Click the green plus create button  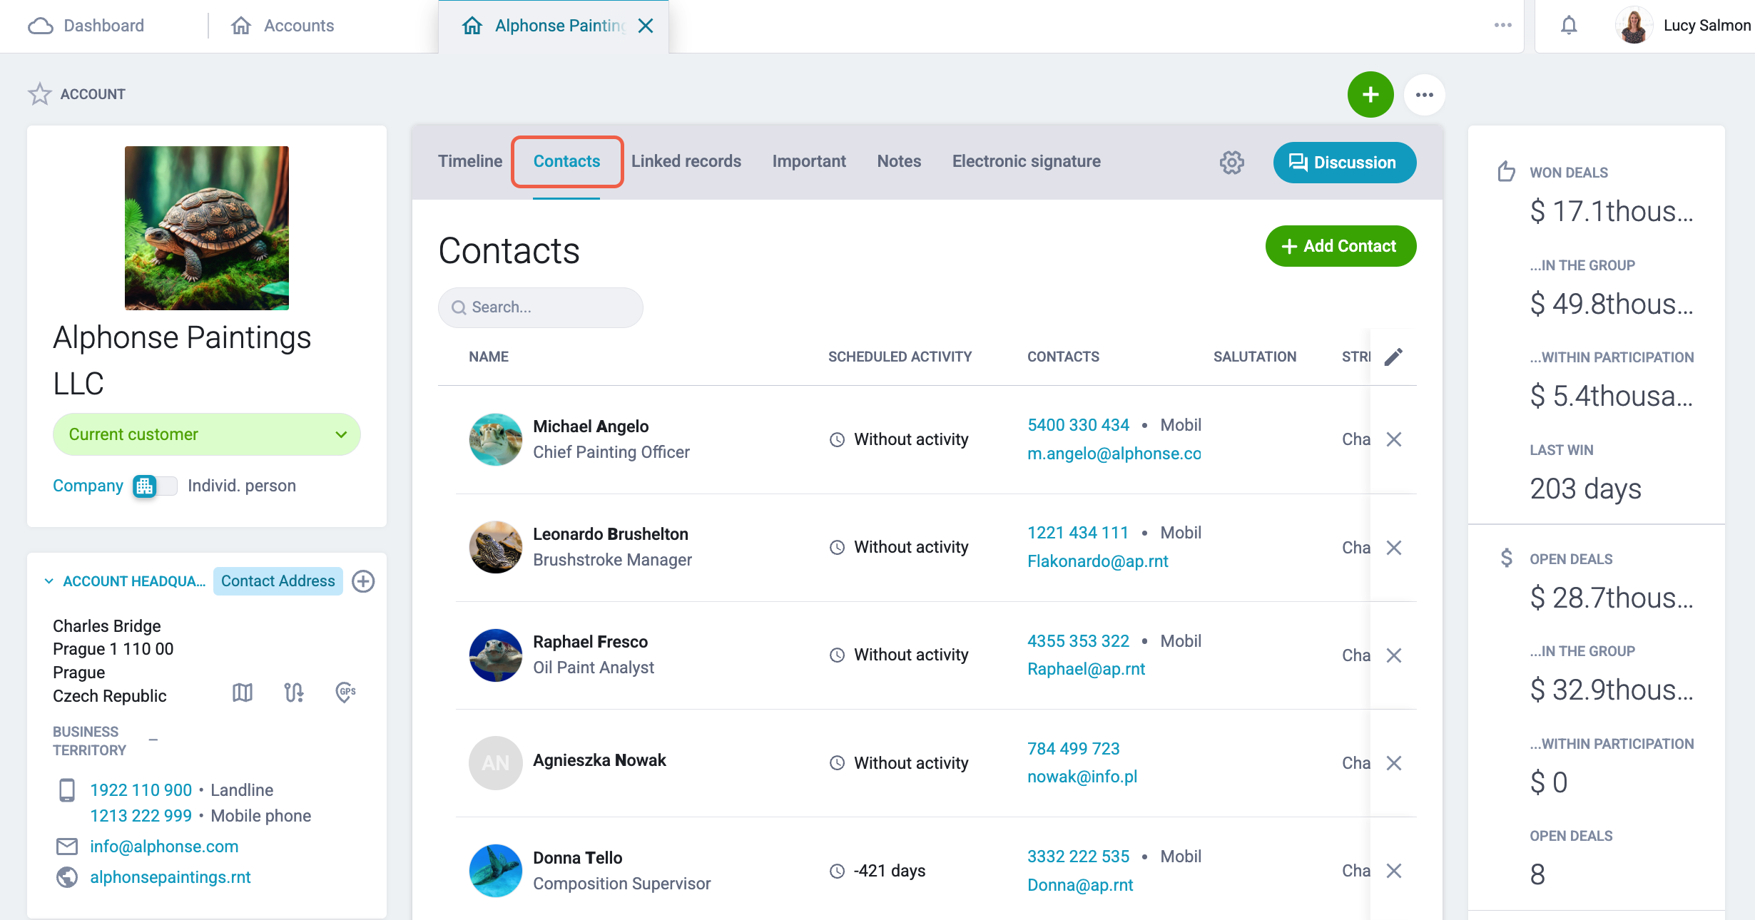click(x=1370, y=95)
